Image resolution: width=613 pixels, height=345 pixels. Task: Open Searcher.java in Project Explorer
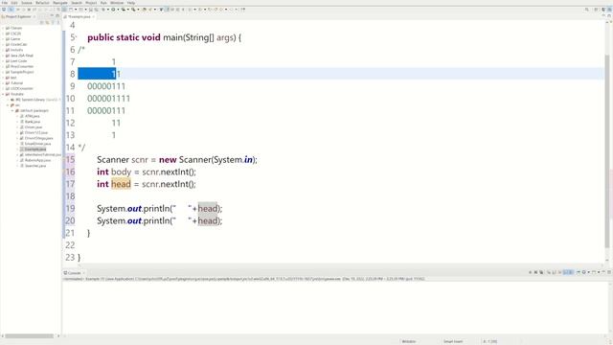35,166
